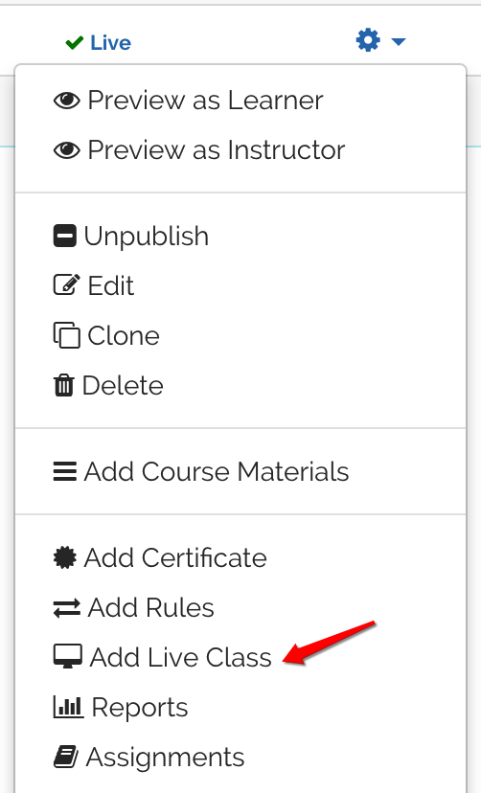The height and width of the screenshot is (793, 481).
Task: Choose Preview as Instructor
Action: [x=240, y=149]
